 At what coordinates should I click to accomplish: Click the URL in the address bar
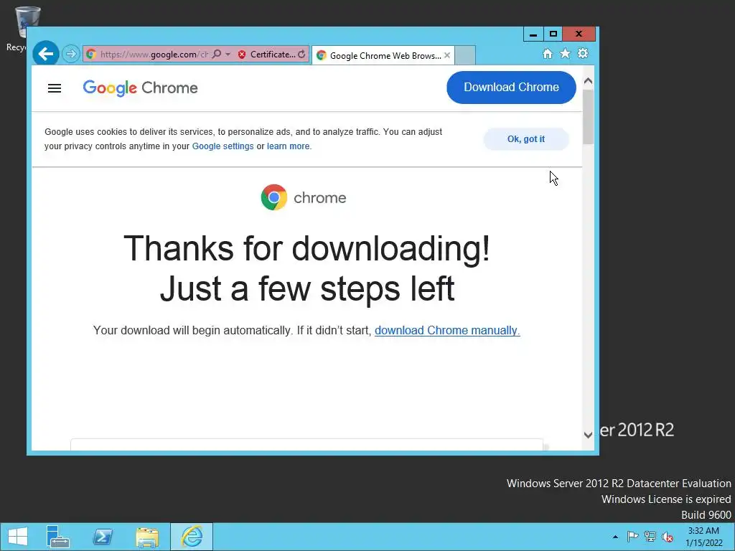tap(154, 55)
